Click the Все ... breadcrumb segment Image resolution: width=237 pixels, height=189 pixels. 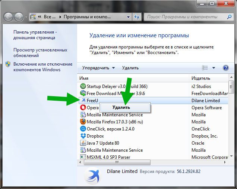point(50,17)
